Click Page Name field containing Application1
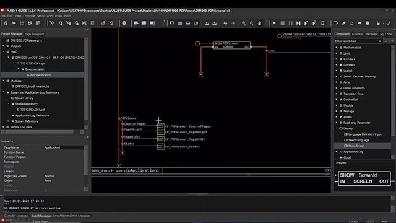The width and height of the screenshot is (396, 223). 64,147
